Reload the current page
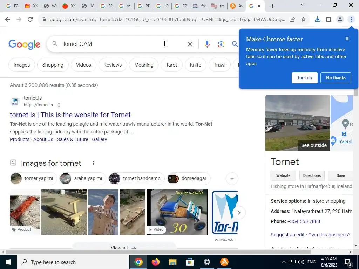Image resolution: width=359 pixels, height=269 pixels. [x=30, y=20]
